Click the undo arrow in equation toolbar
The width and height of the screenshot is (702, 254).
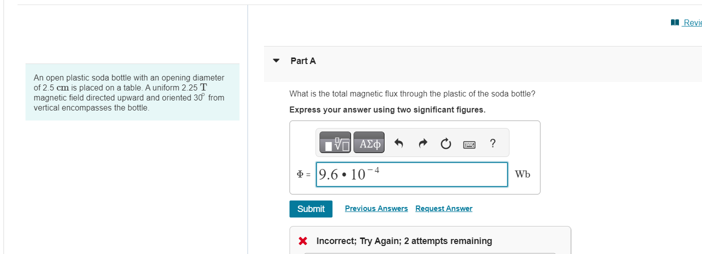point(398,144)
